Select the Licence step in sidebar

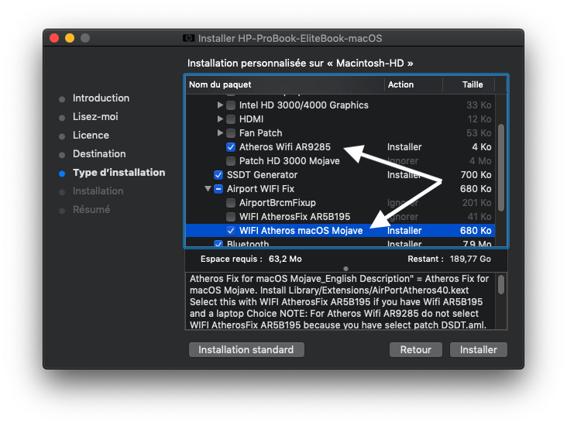point(91,136)
